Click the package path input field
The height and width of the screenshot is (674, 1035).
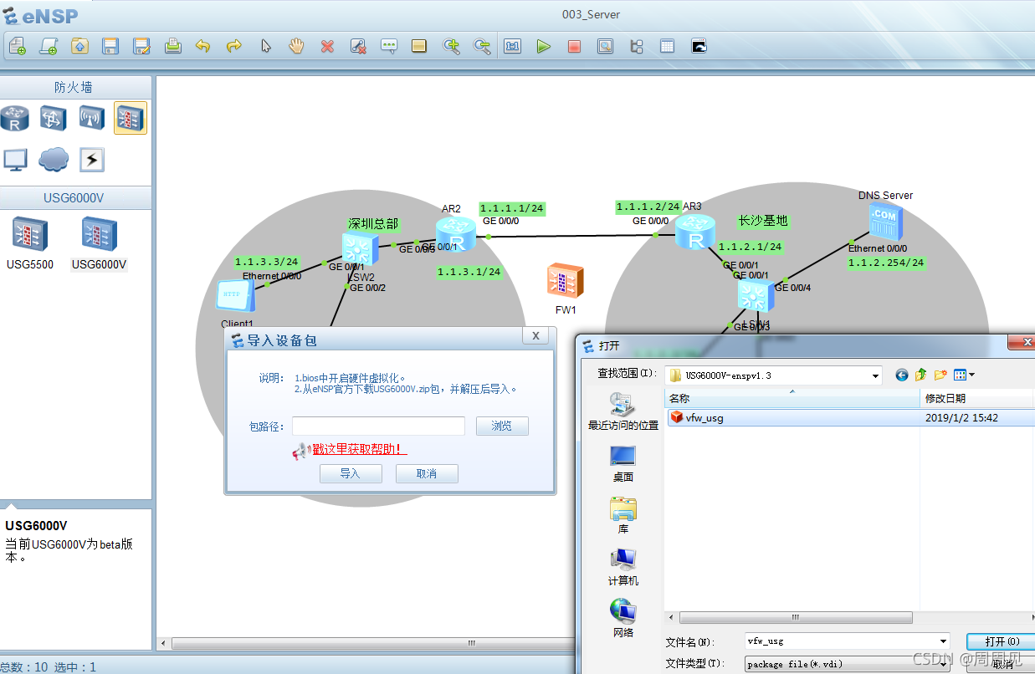pyautogui.click(x=378, y=426)
